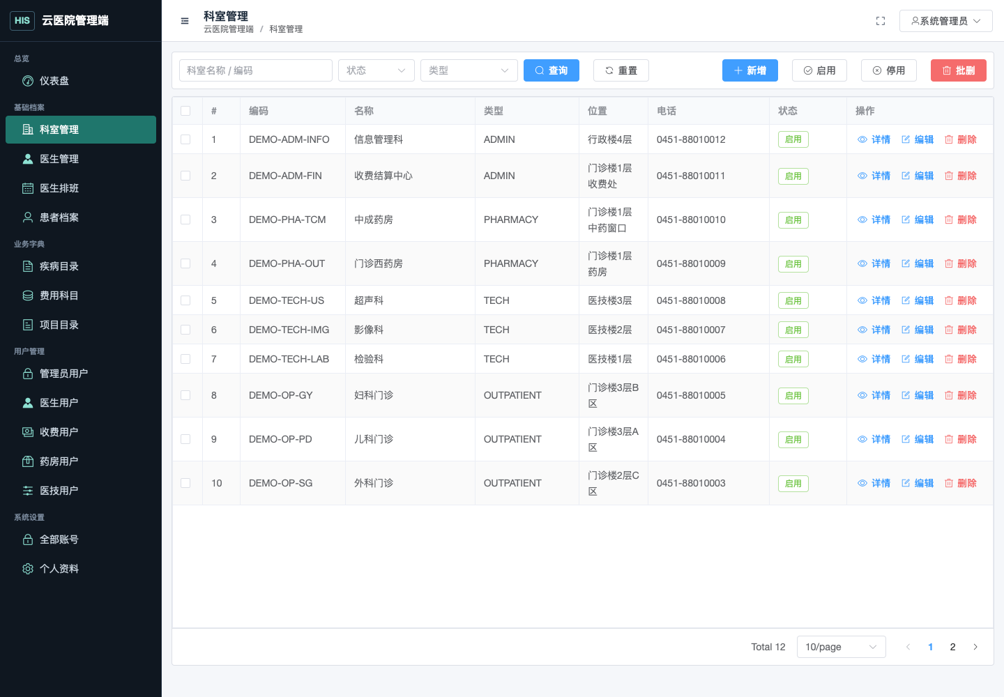The width and height of the screenshot is (1004, 697).
Task: Select all rows with header checkbox
Action: (185, 111)
